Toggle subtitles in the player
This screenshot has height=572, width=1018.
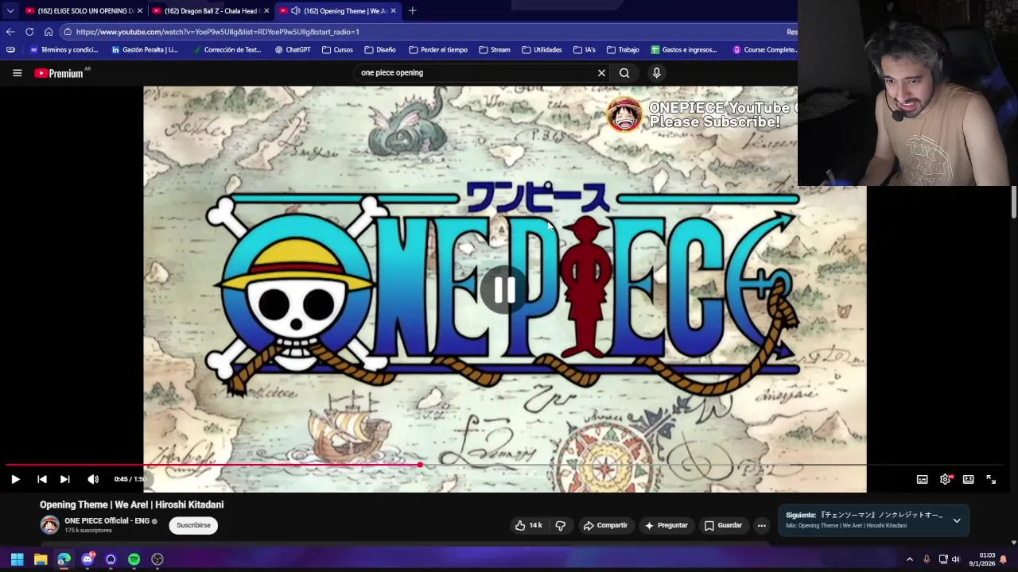[x=922, y=479]
